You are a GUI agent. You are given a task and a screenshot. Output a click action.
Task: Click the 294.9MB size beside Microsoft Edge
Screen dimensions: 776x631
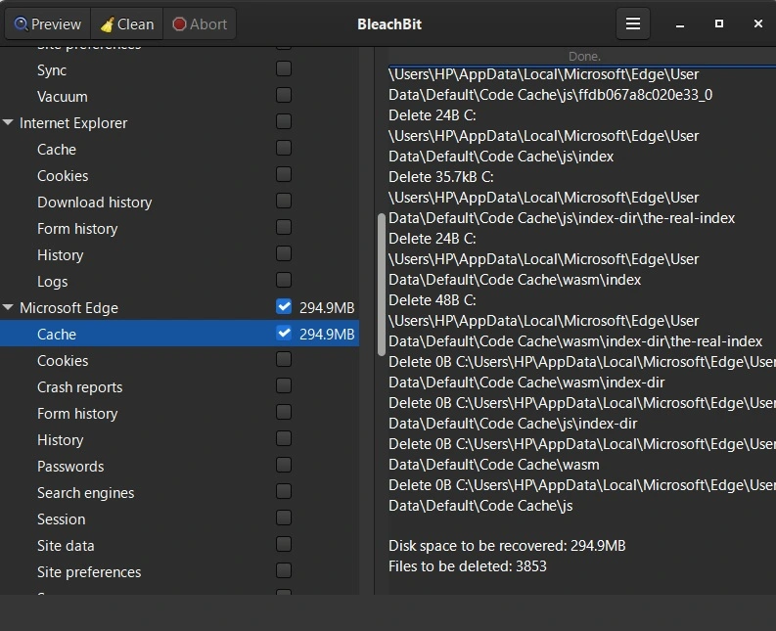(327, 308)
